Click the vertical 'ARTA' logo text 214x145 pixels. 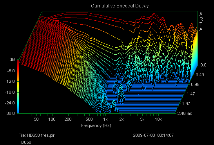coord(201,21)
